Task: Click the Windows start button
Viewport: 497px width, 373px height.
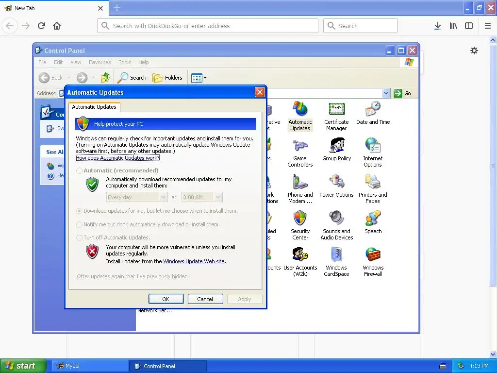Action: pyautogui.click(x=23, y=366)
